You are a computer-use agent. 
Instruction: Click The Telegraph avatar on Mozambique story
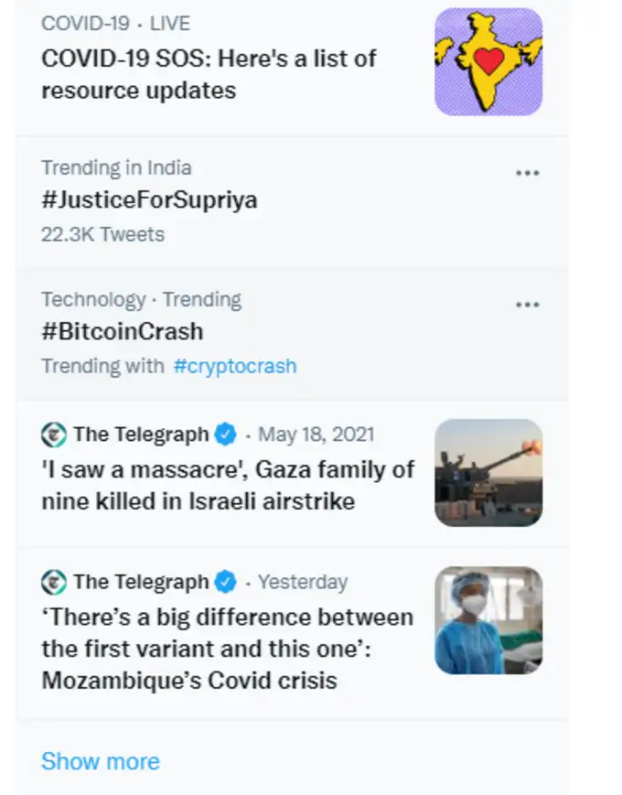54,582
